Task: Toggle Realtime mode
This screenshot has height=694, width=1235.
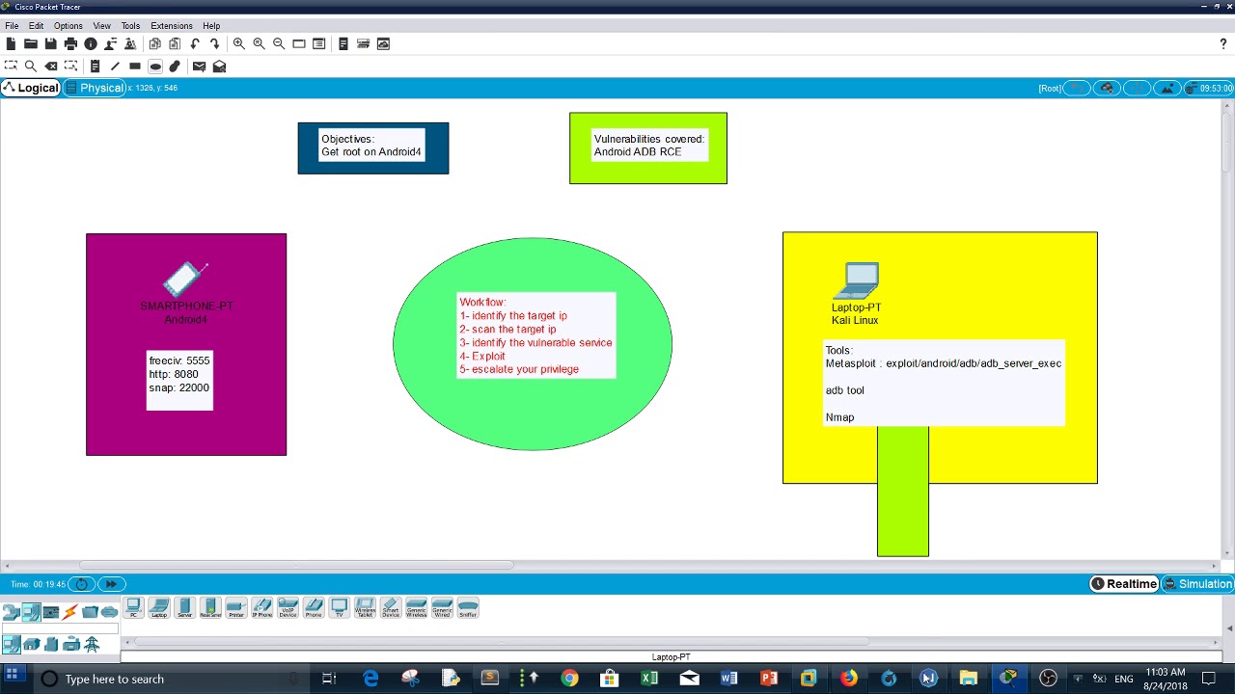Action: click(x=1124, y=583)
